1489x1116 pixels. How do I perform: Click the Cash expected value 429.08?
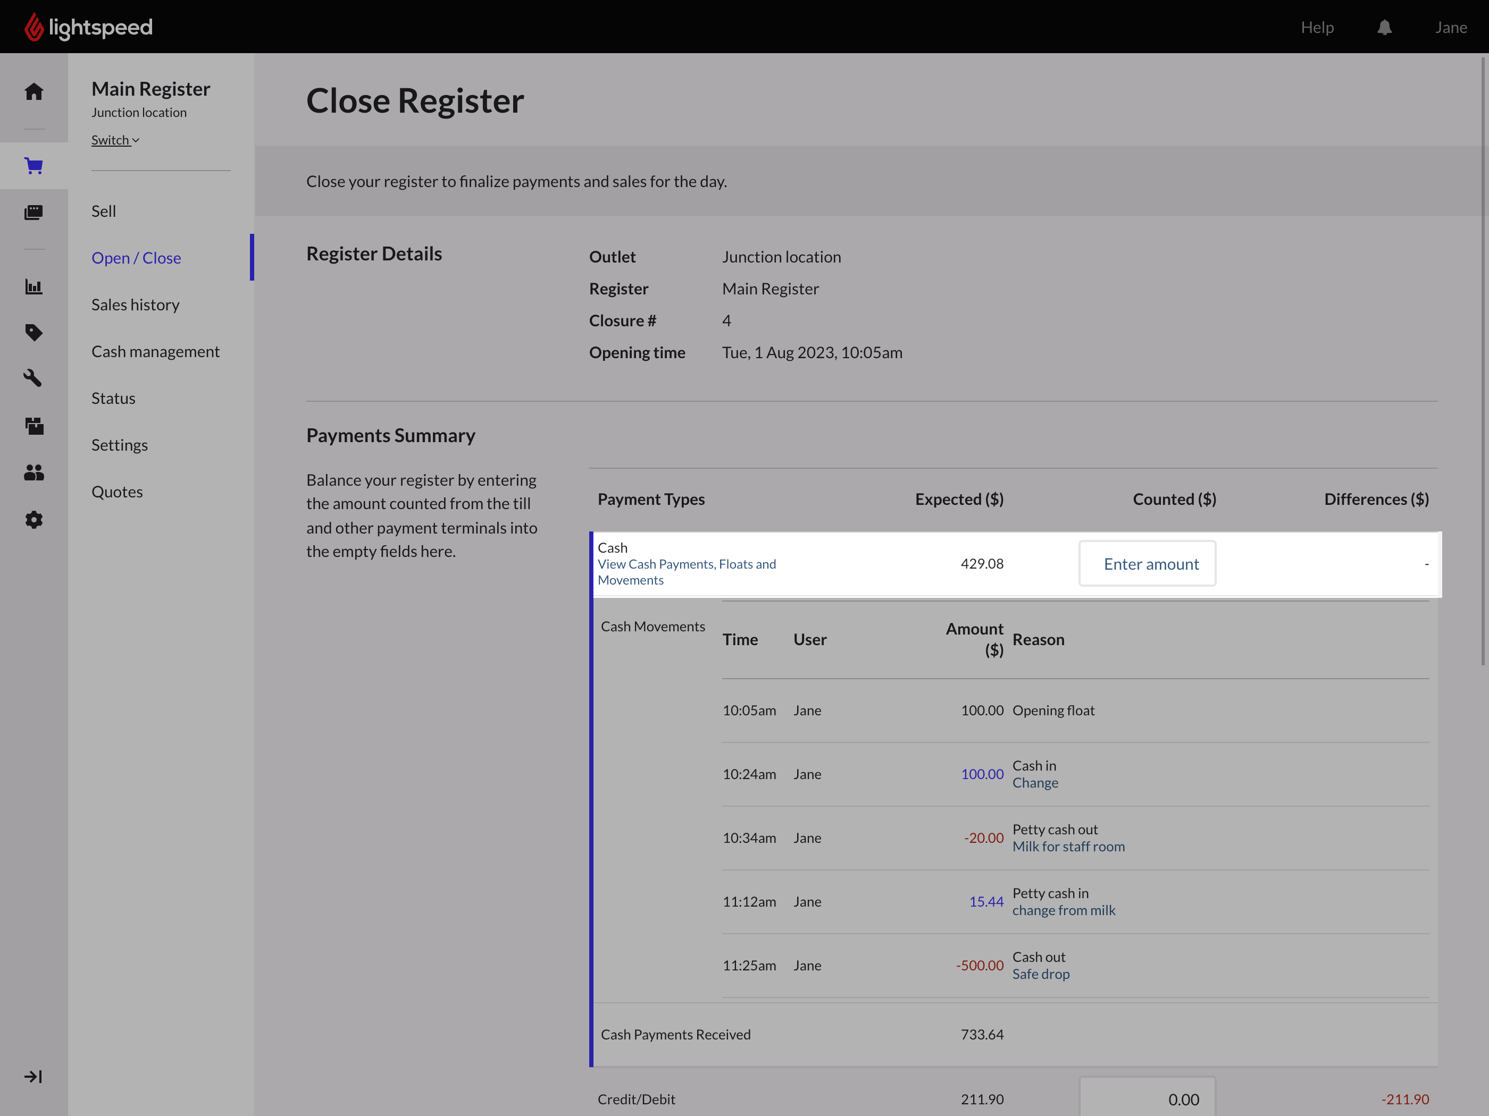(982, 564)
